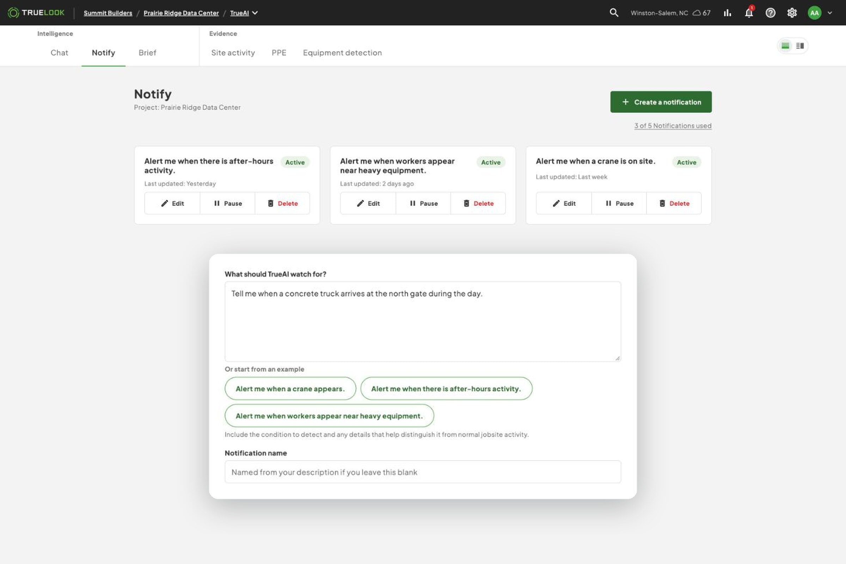The height and width of the screenshot is (564, 846).
Task: Open the 3 of 5 Notifications used link
Action: point(673,125)
